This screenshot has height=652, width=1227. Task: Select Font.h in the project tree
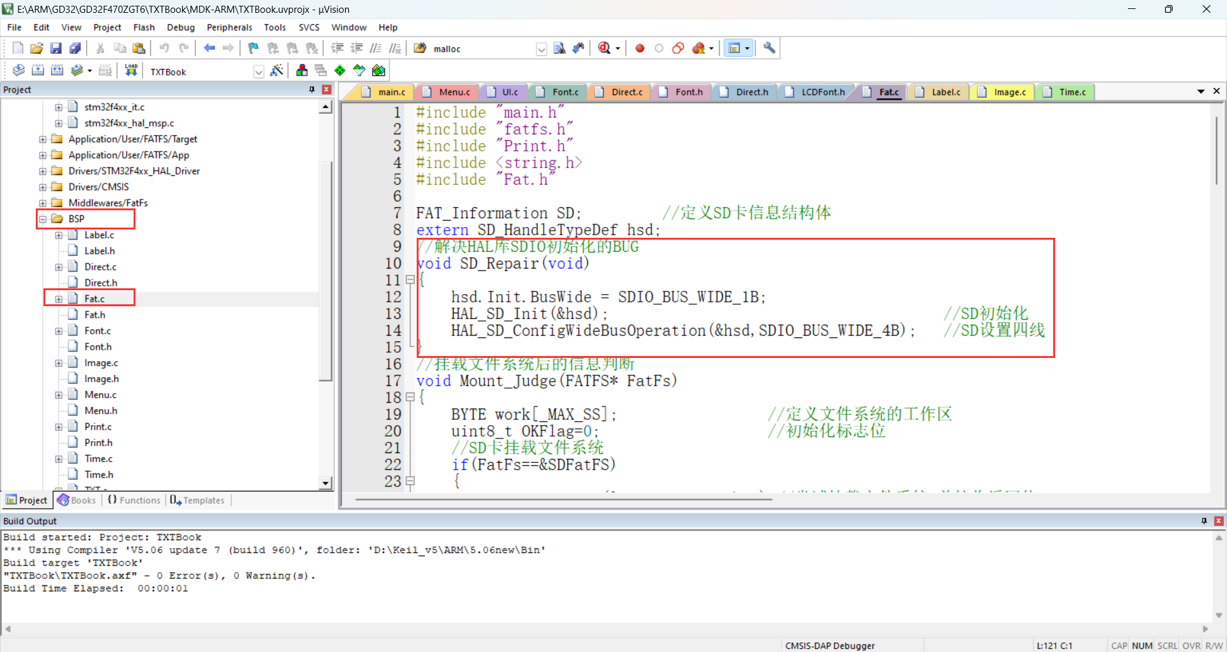pos(98,346)
